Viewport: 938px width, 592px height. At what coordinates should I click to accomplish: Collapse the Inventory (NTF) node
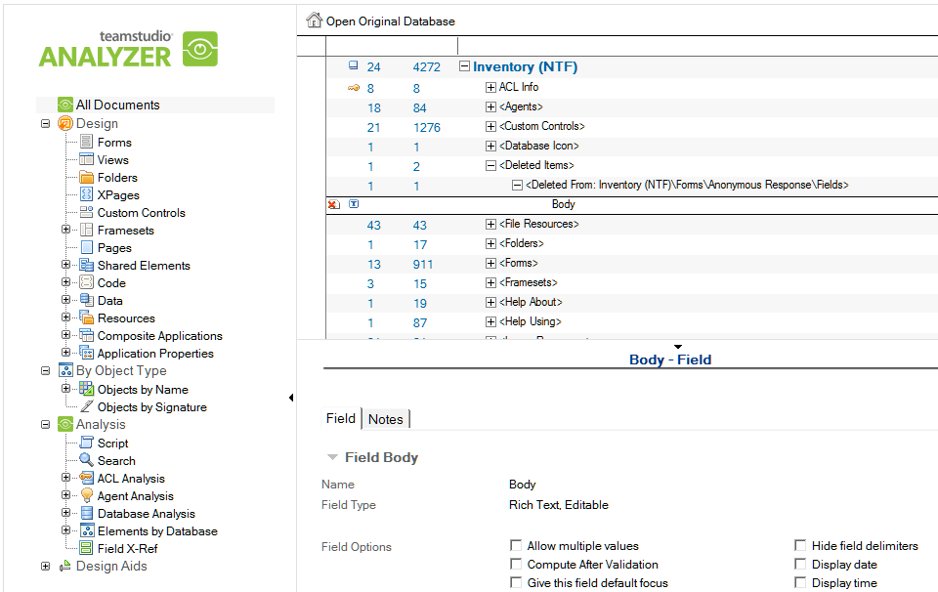pyautogui.click(x=464, y=66)
